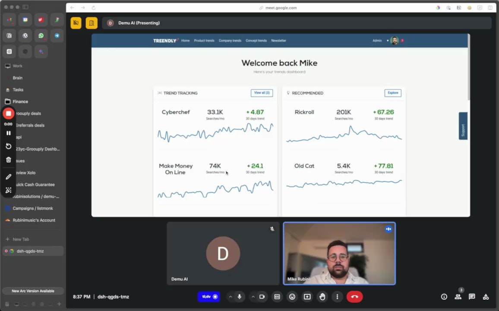The height and width of the screenshot is (311, 499).
Task: Open the meeting chat panel
Action: [x=472, y=297]
